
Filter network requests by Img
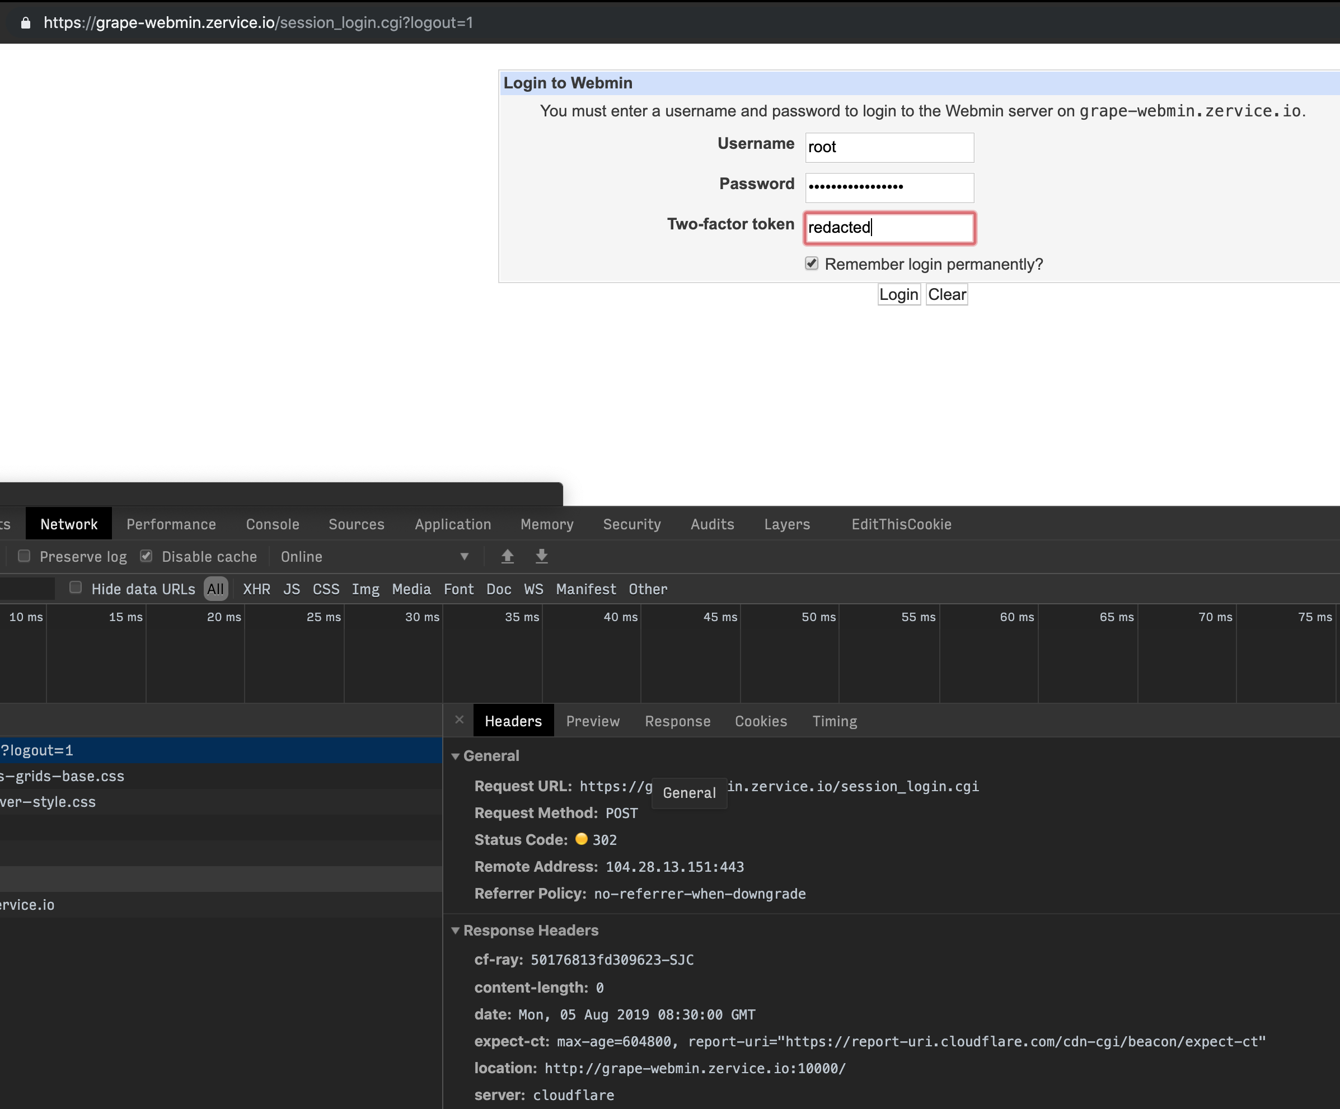pos(366,589)
